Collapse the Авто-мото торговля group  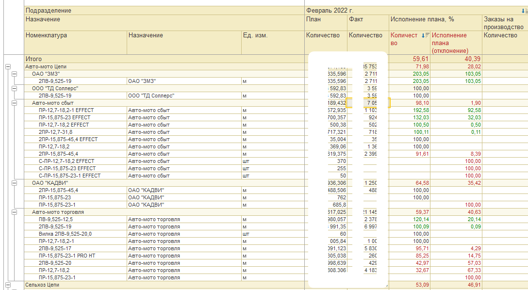(14, 212)
